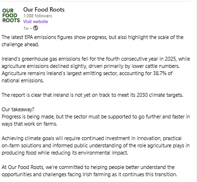197x182 pixels.
Task: Click the line about reducing environmental impact
Action: pyautogui.click(x=65, y=153)
